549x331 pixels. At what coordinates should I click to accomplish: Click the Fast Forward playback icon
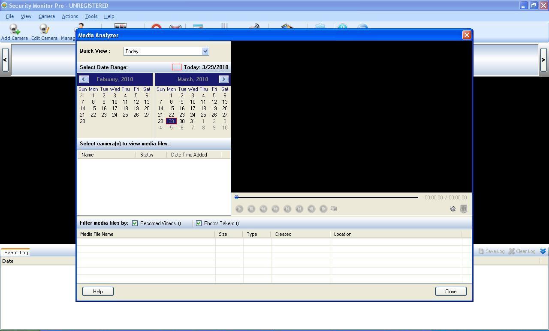275,209
